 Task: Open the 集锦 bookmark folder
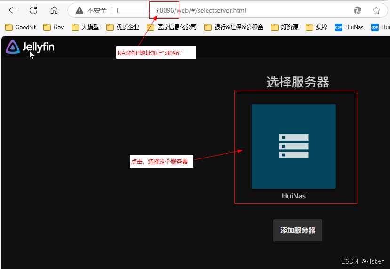click(317, 27)
